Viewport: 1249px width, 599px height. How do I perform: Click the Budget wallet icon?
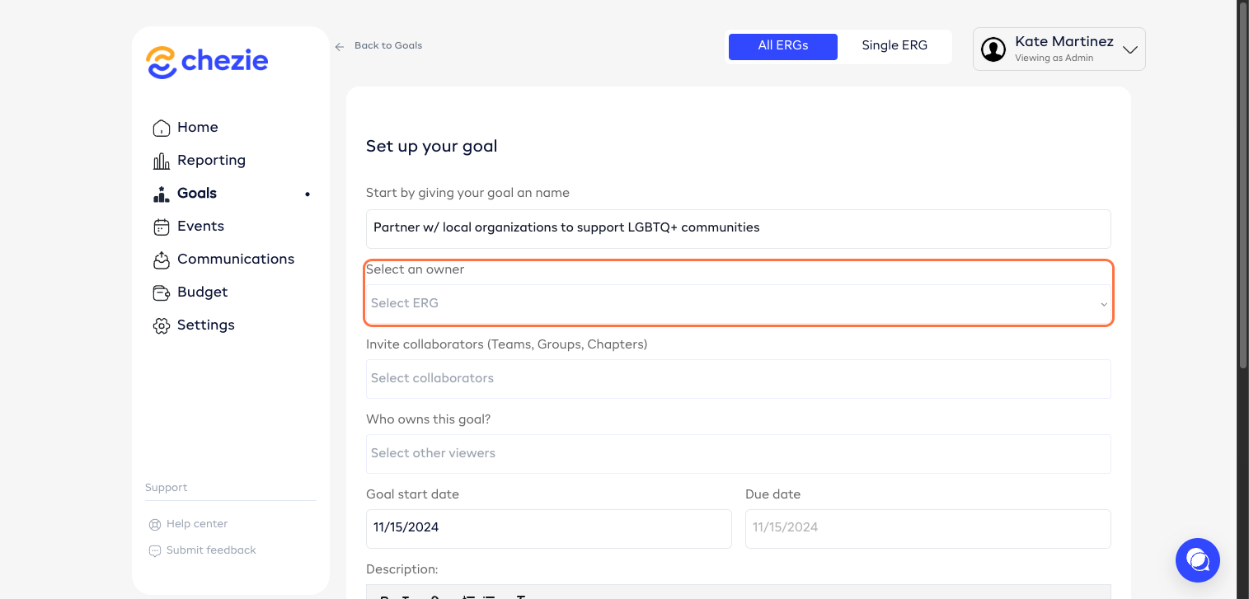pos(162,292)
